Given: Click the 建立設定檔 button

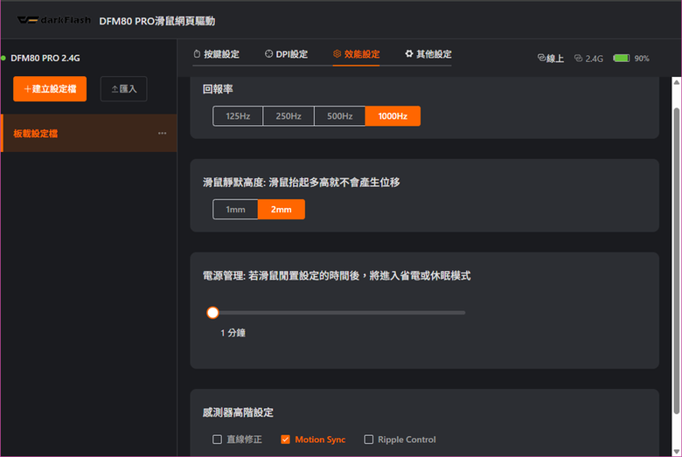Looking at the screenshot, I should pyautogui.click(x=50, y=89).
